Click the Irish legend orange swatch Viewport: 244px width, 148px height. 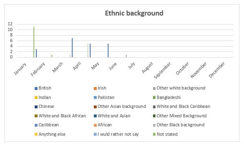[95, 88]
